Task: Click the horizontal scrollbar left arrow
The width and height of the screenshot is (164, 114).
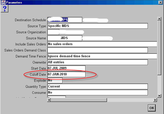Action: 49,100
